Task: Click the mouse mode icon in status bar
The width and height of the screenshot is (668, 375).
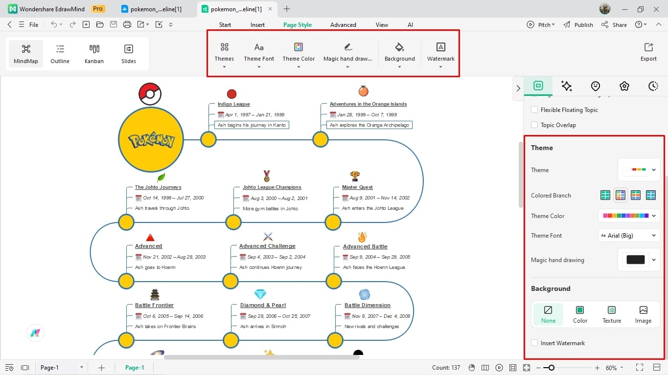Action: click(472, 368)
